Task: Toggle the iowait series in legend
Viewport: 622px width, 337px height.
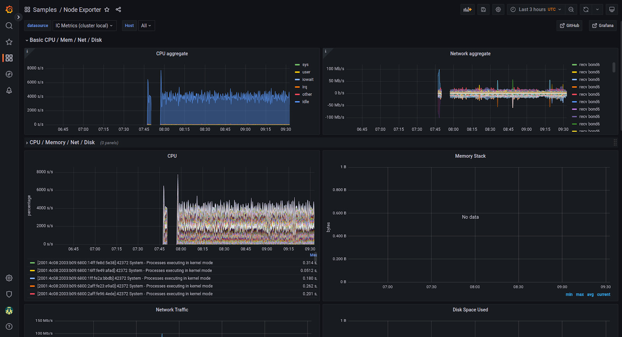Action: 308,79
